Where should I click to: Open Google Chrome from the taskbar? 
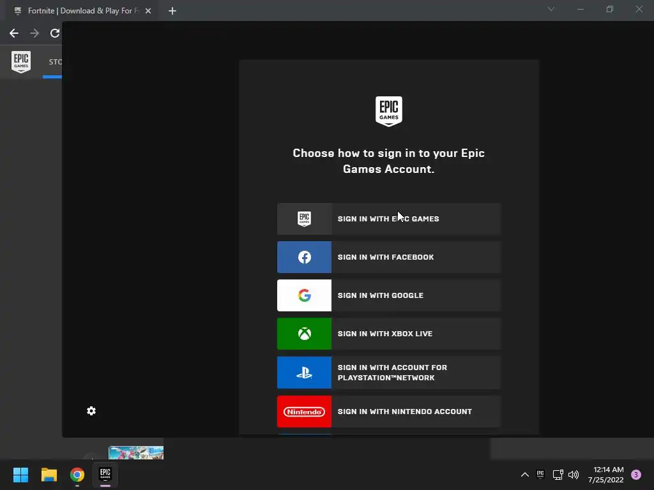[x=77, y=475]
